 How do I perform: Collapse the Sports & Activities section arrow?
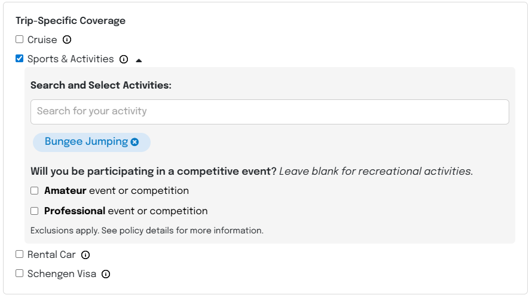point(139,60)
